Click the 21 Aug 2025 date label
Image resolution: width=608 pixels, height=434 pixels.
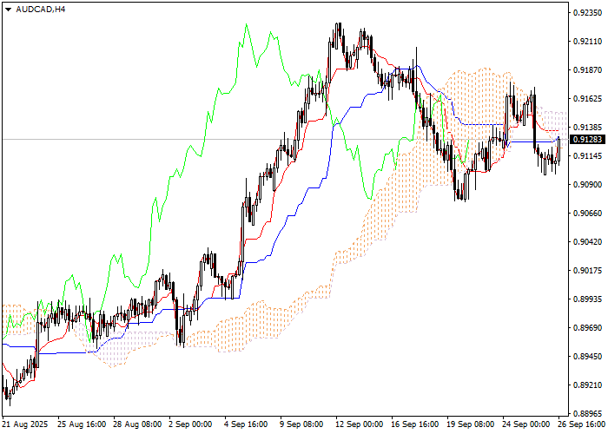(x=25, y=424)
